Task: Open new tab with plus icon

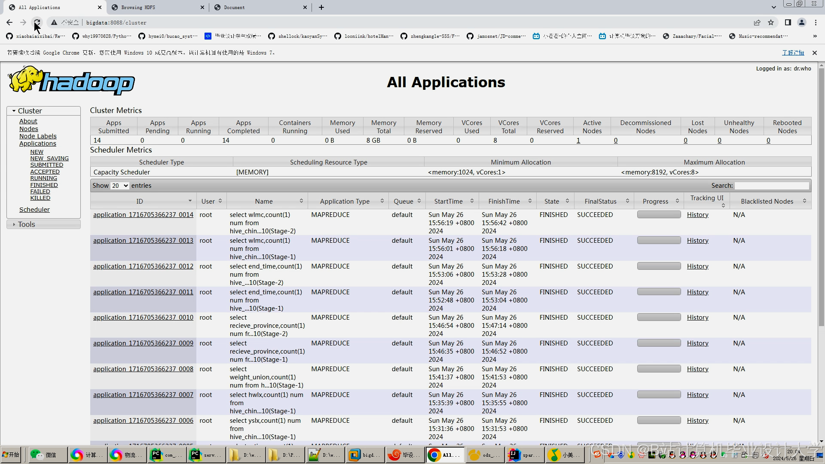Action: click(321, 7)
